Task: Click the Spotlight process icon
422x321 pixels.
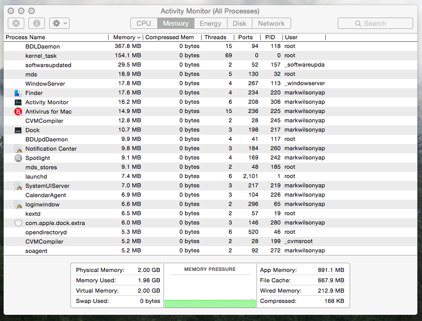Action: (18, 158)
